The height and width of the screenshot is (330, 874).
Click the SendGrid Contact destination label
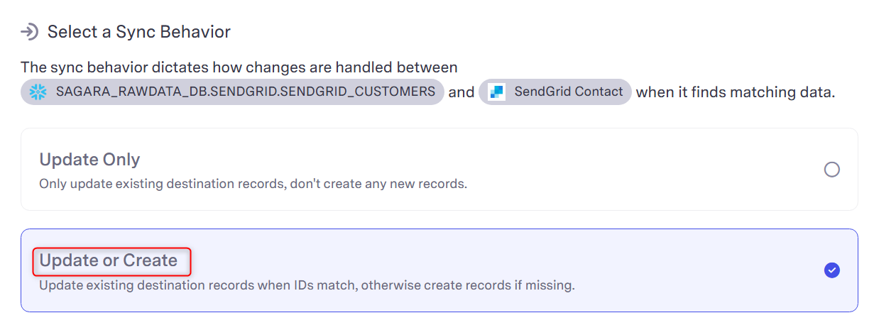569,92
